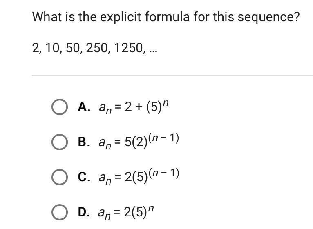
Task: Click the bold letter label C.
Action: [84, 177]
